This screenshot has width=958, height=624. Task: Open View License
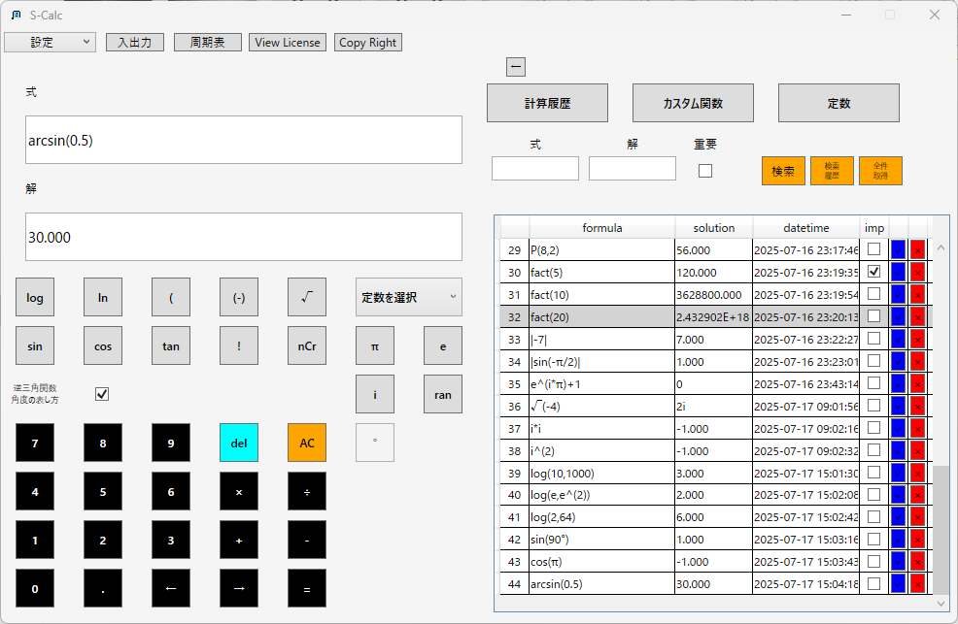[288, 42]
